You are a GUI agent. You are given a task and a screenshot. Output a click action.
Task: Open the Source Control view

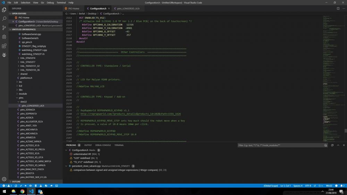point(4,28)
